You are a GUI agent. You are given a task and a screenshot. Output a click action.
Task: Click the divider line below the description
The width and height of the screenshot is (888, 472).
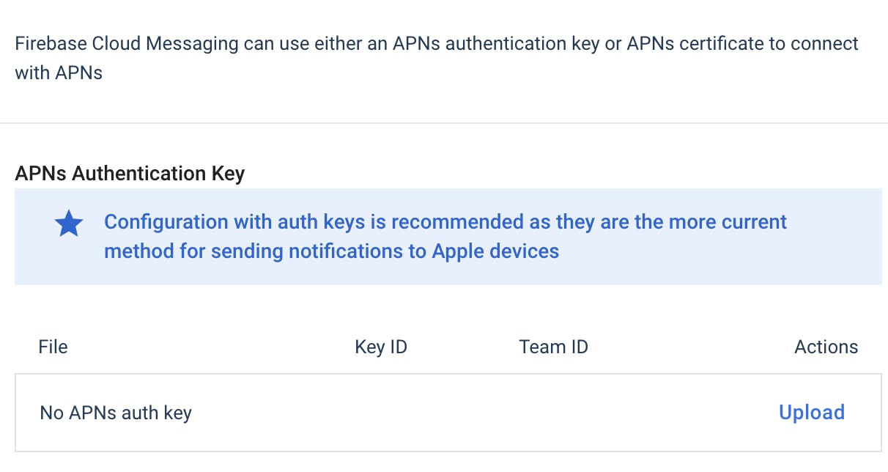point(444,123)
